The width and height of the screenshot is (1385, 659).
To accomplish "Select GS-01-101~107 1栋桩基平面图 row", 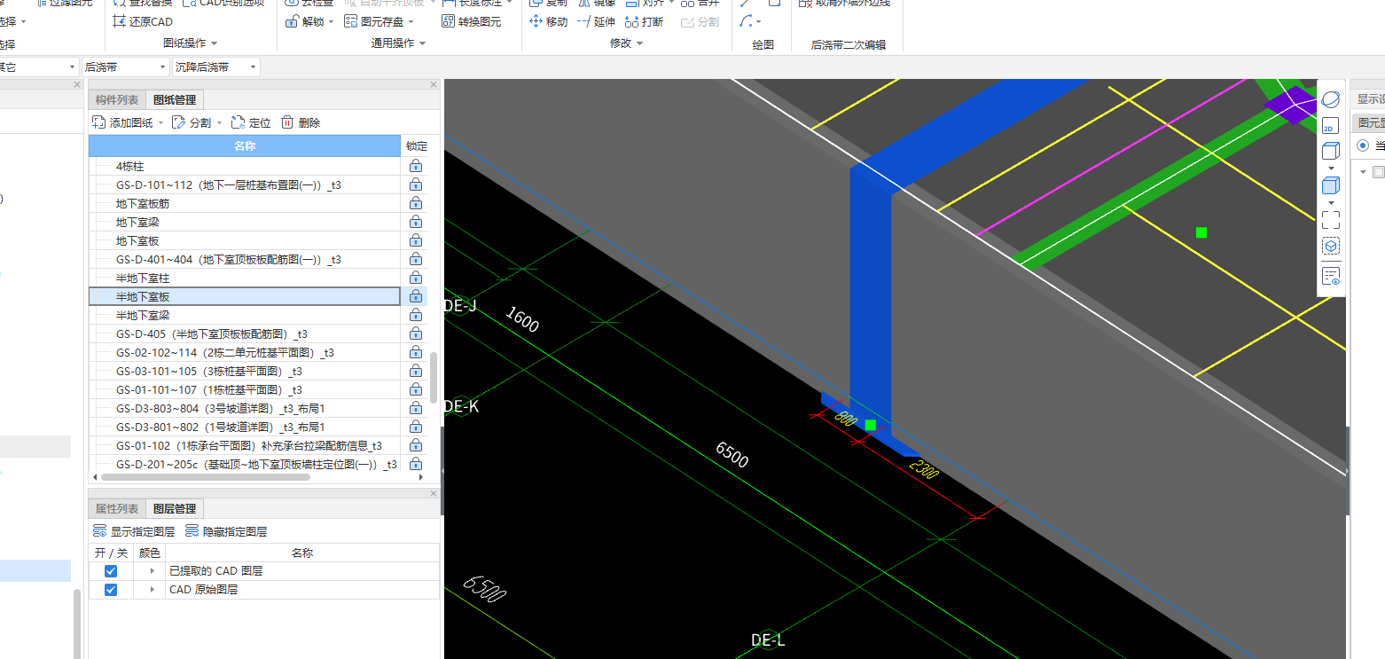I will click(x=245, y=389).
